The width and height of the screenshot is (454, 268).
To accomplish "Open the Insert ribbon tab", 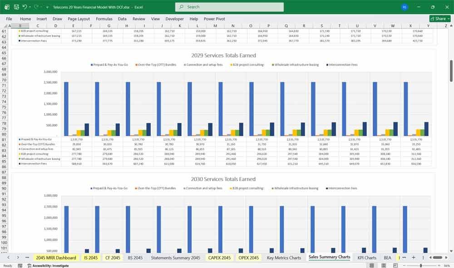I will 42,19.
